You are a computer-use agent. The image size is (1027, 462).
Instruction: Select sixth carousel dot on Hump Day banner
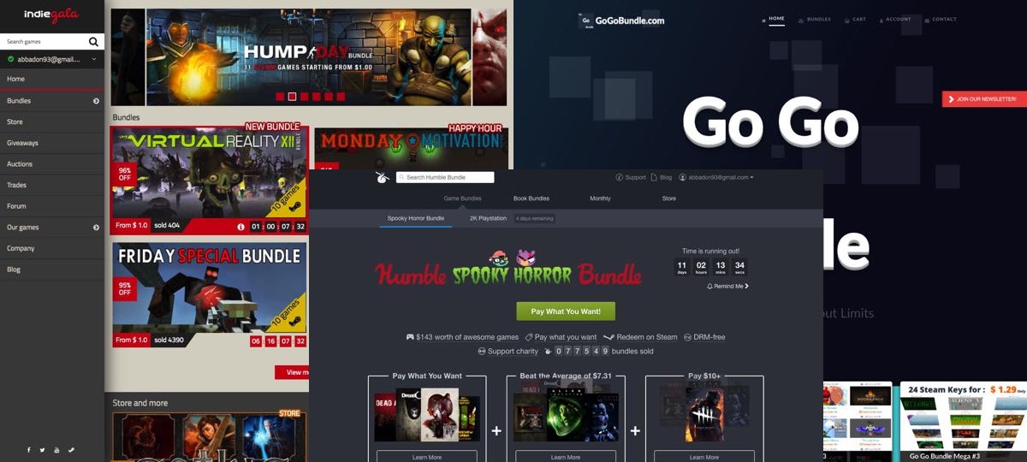click(x=340, y=97)
